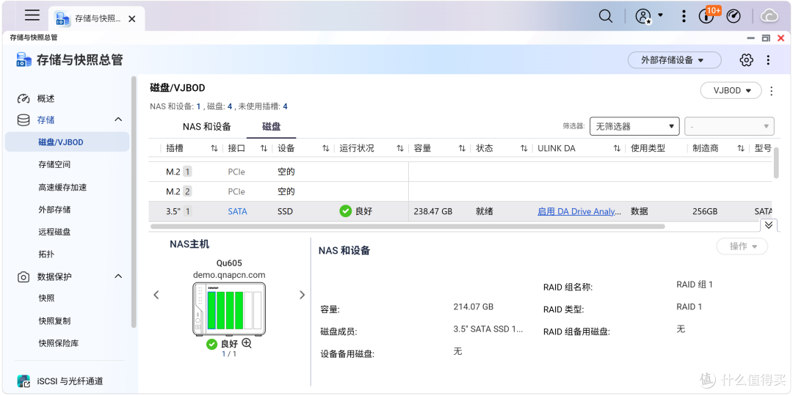
Task: Switch to the 磁盘 tab
Action: click(x=271, y=127)
